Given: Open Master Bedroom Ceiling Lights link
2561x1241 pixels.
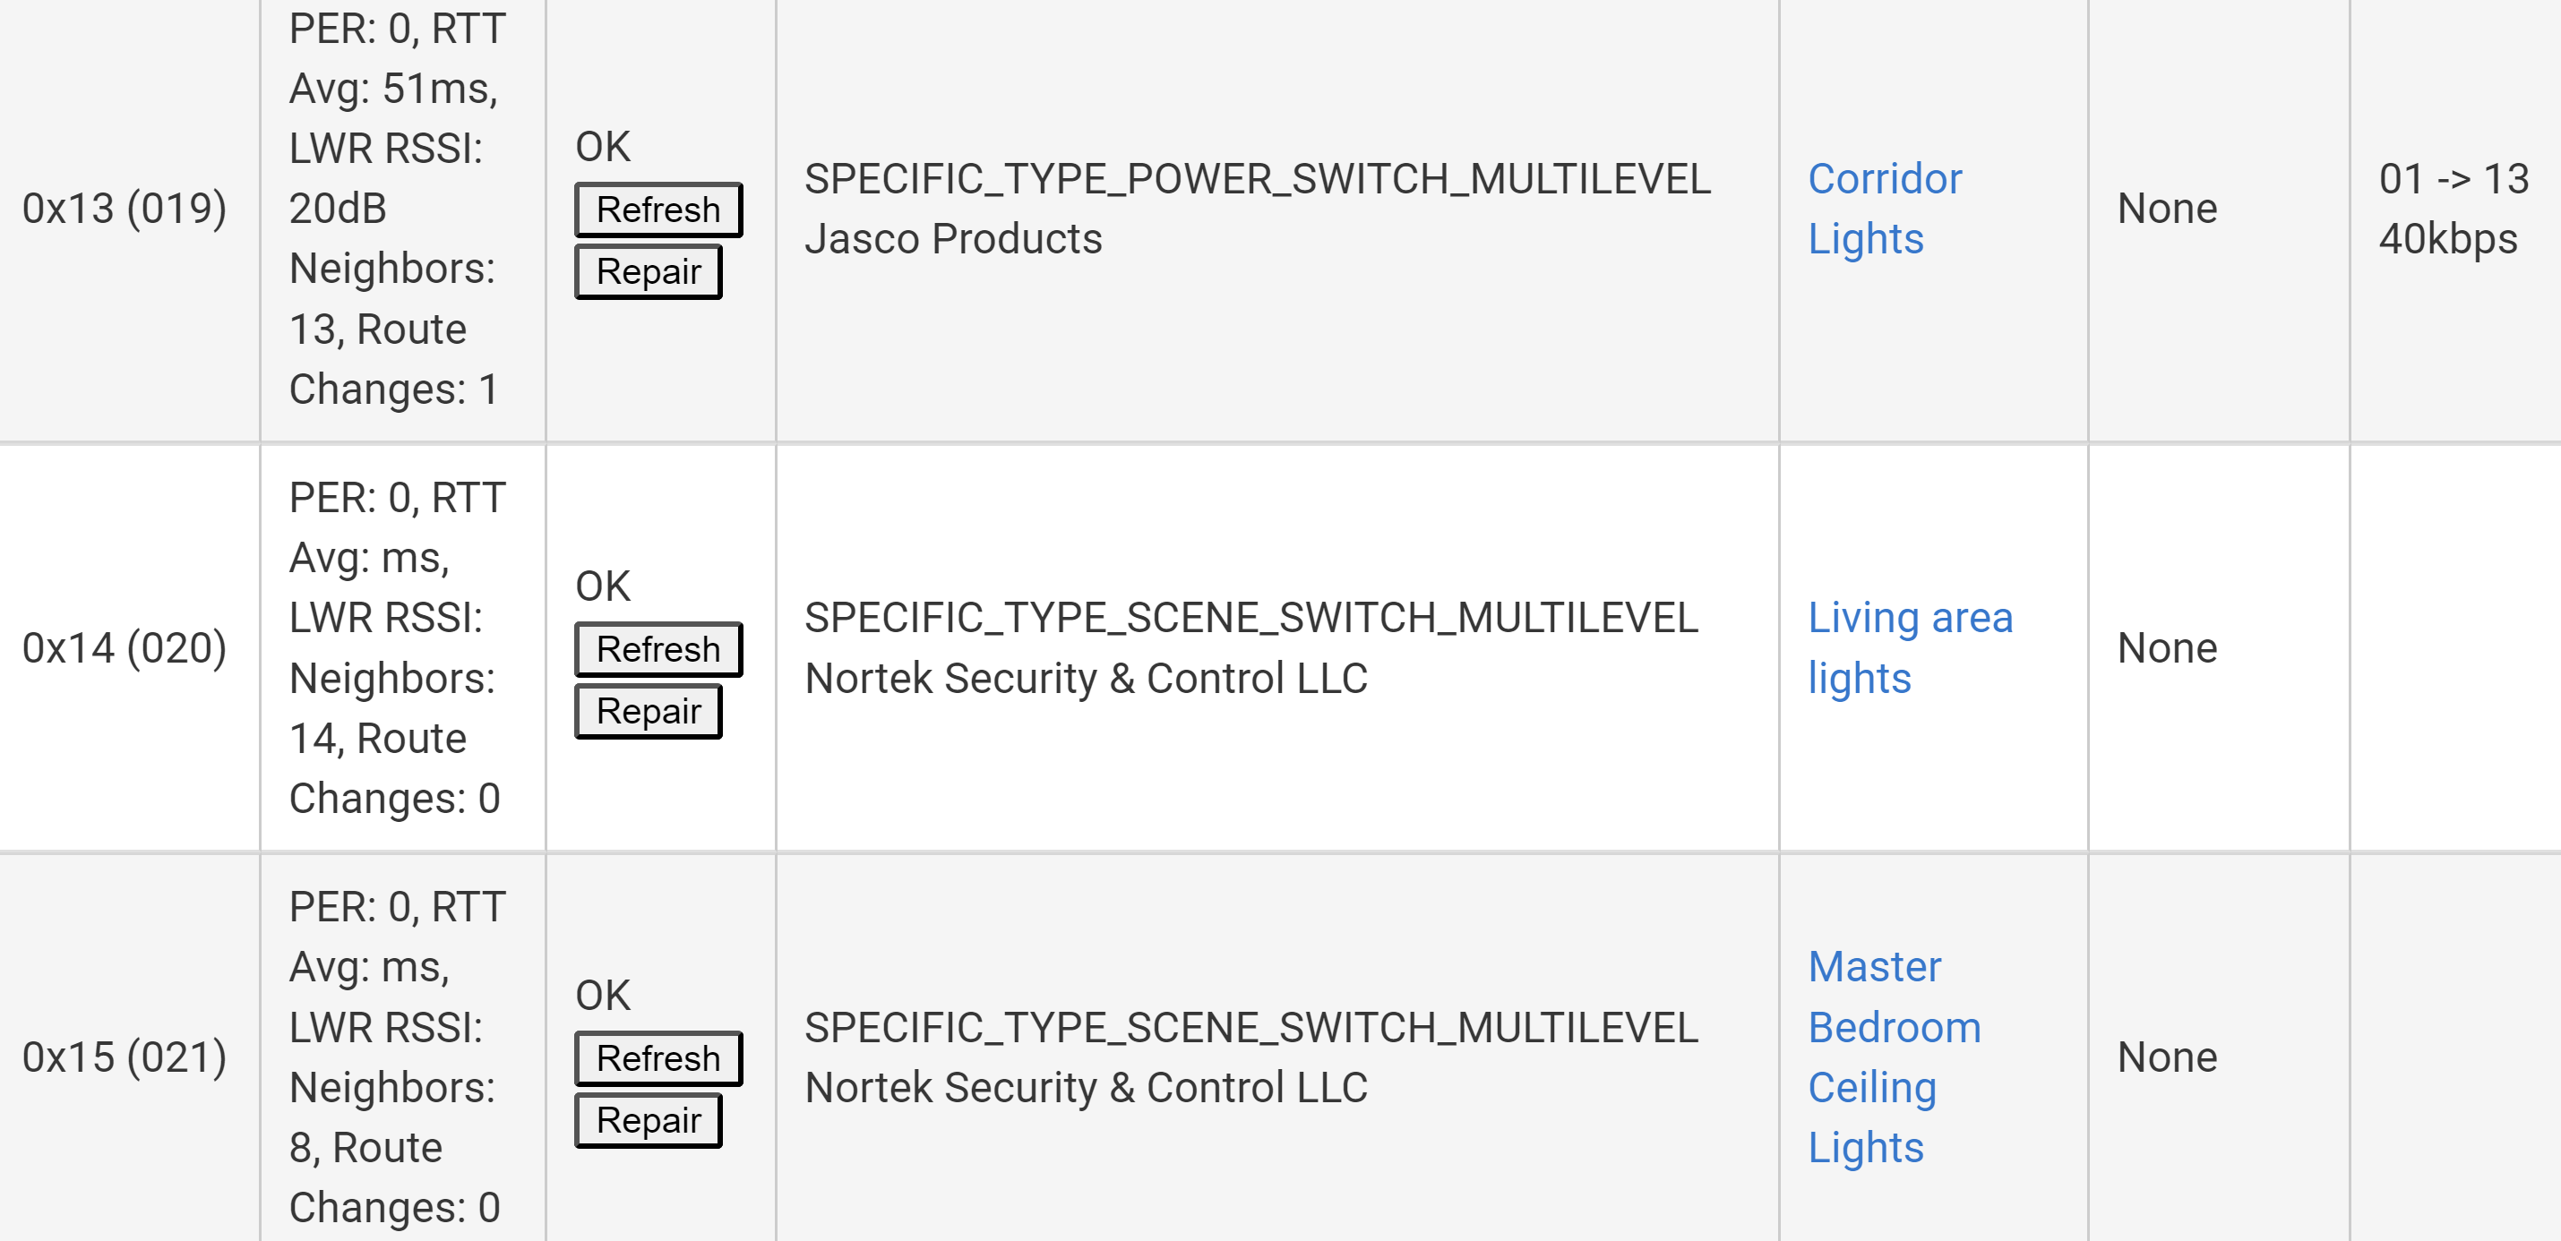Looking at the screenshot, I should (x=1894, y=1057).
